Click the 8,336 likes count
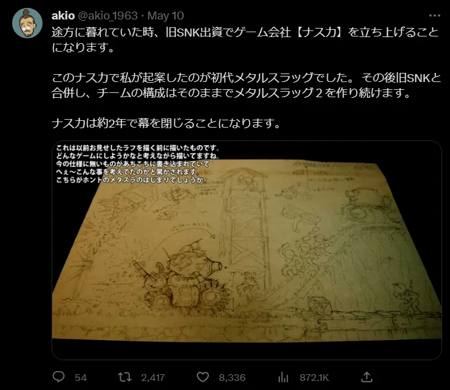Viewport: 450px width, 390px height. [232, 377]
